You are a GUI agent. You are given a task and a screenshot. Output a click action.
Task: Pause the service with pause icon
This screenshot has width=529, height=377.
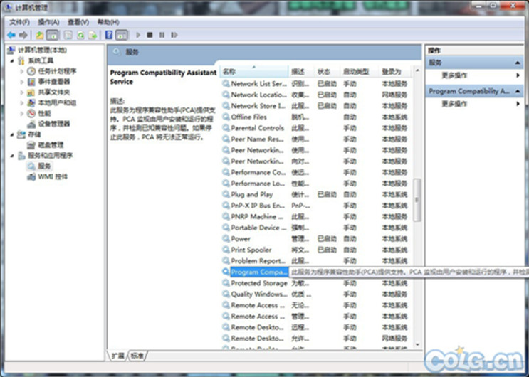[x=162, y=35]
